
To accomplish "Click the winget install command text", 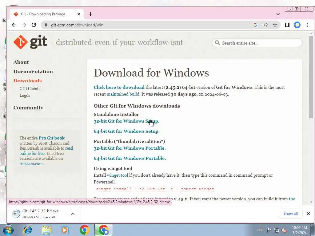I will pyautogui.click(x=155, y=189).
